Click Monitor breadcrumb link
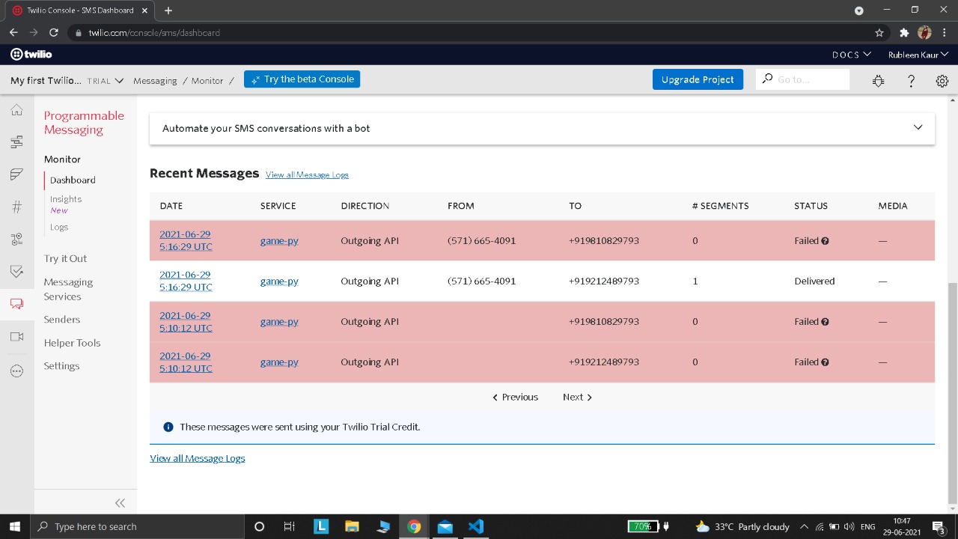The image size is (958, 539). pos(207,81)
